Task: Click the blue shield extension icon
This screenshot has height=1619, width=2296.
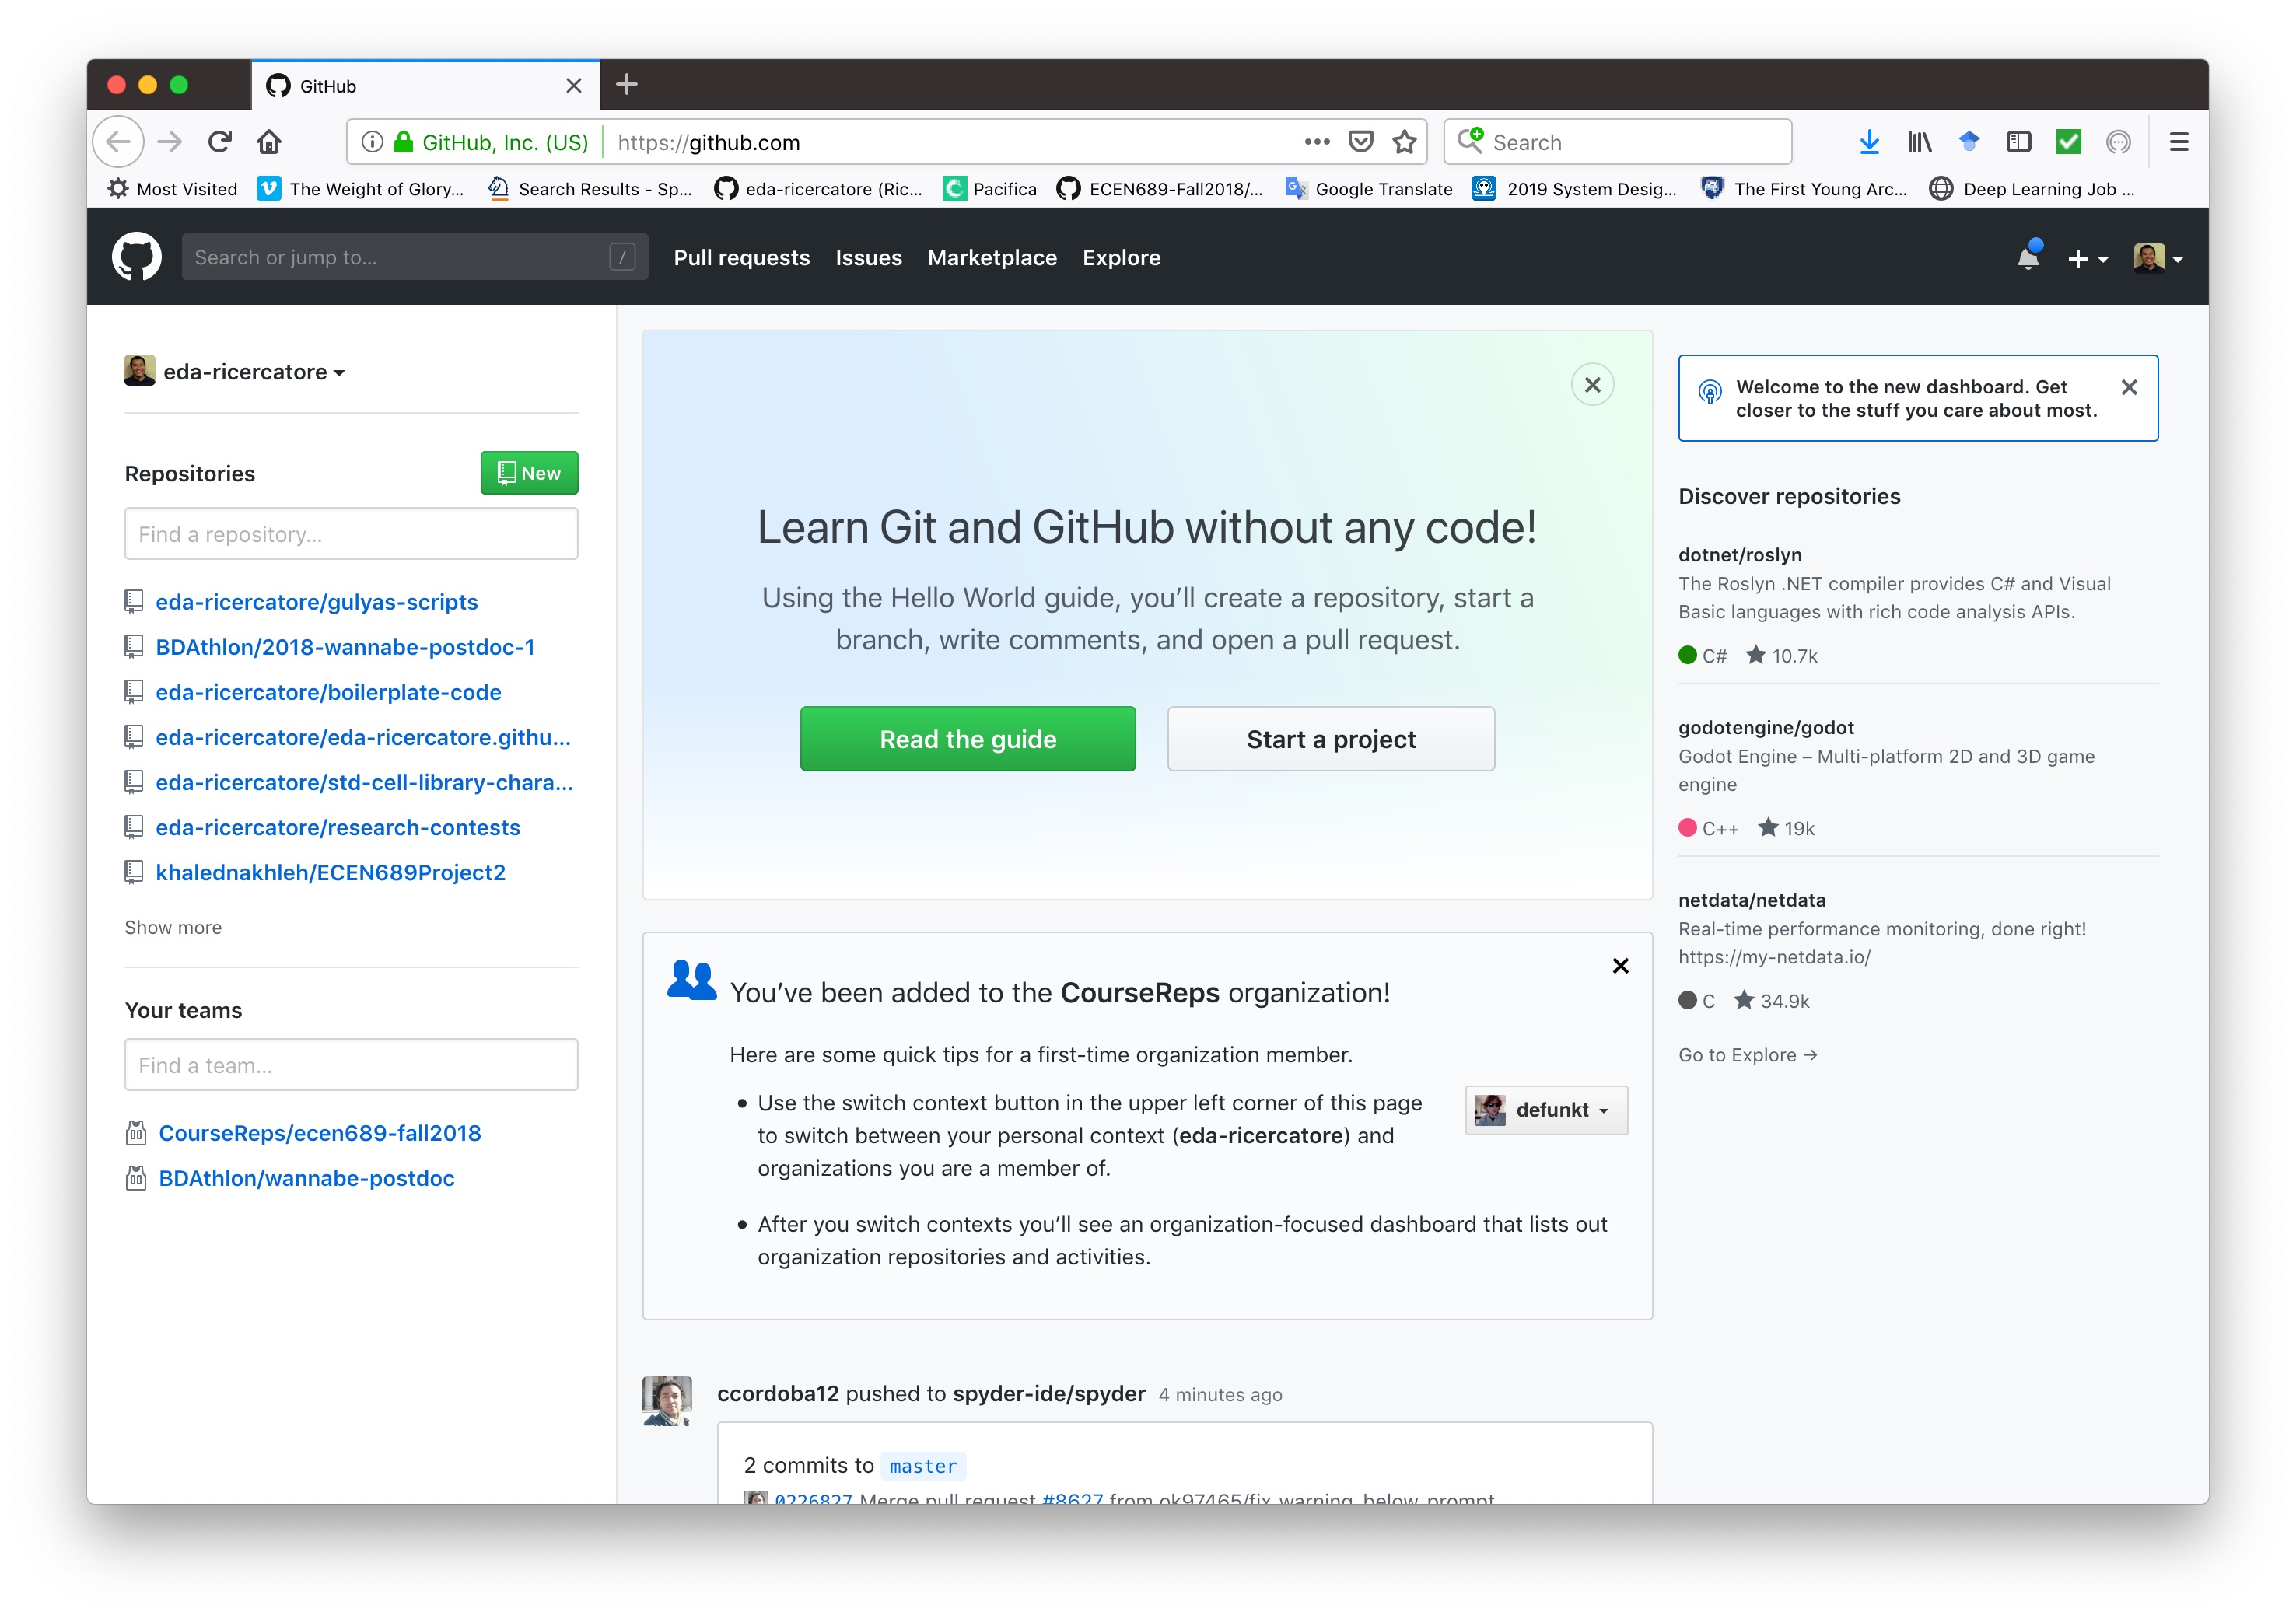Action: (x=1968, y=142)
